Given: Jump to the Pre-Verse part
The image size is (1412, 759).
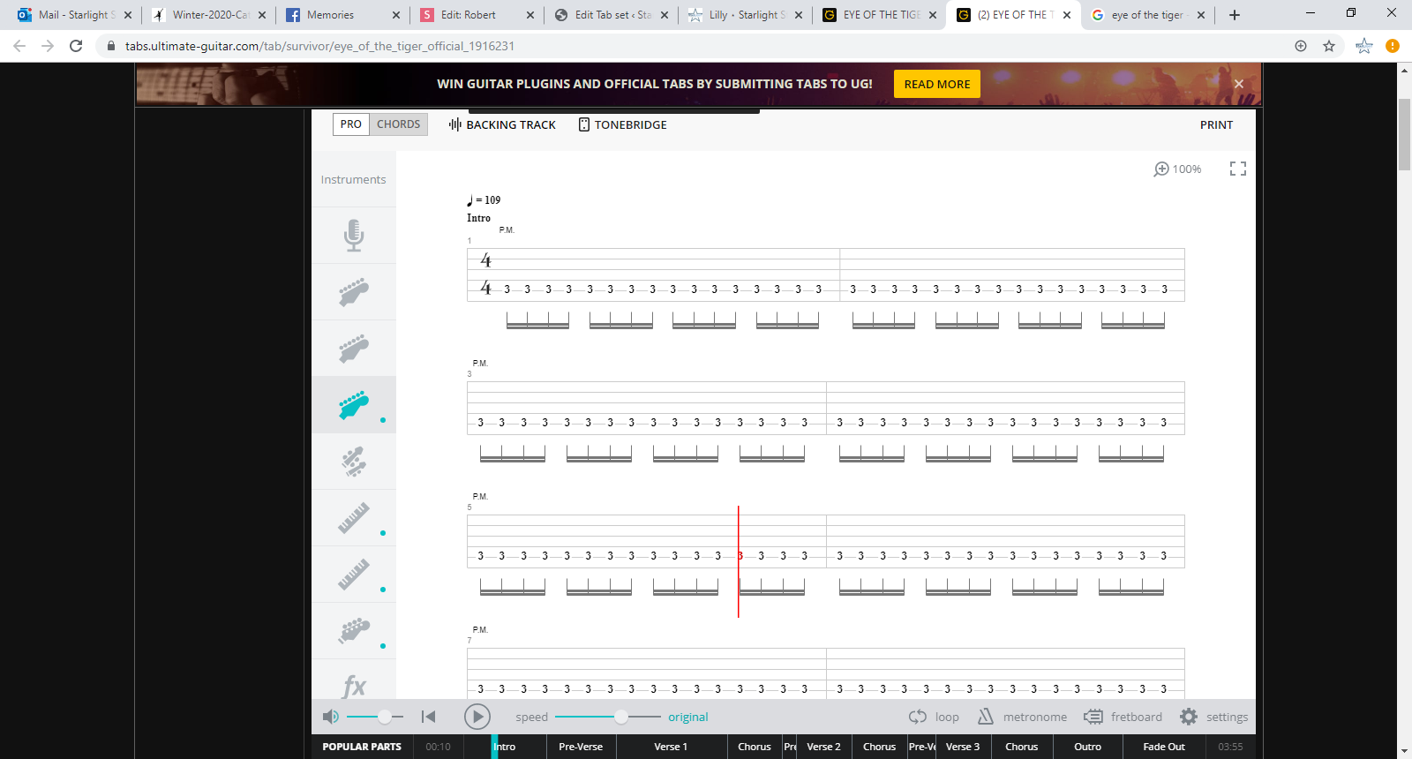Looking at the screenshot, I should [x=581, y=747].
